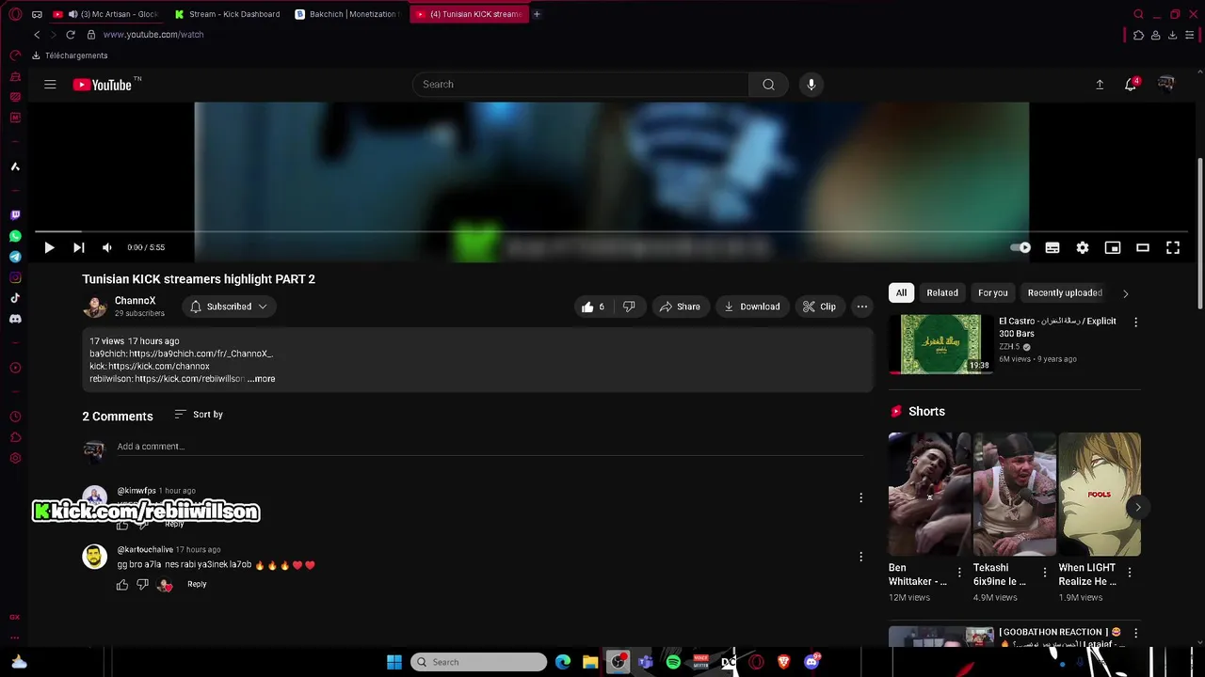Open the @kartouchalive profile link
The width and height of the screenshot is (1205, 677).
click(145, 549)
